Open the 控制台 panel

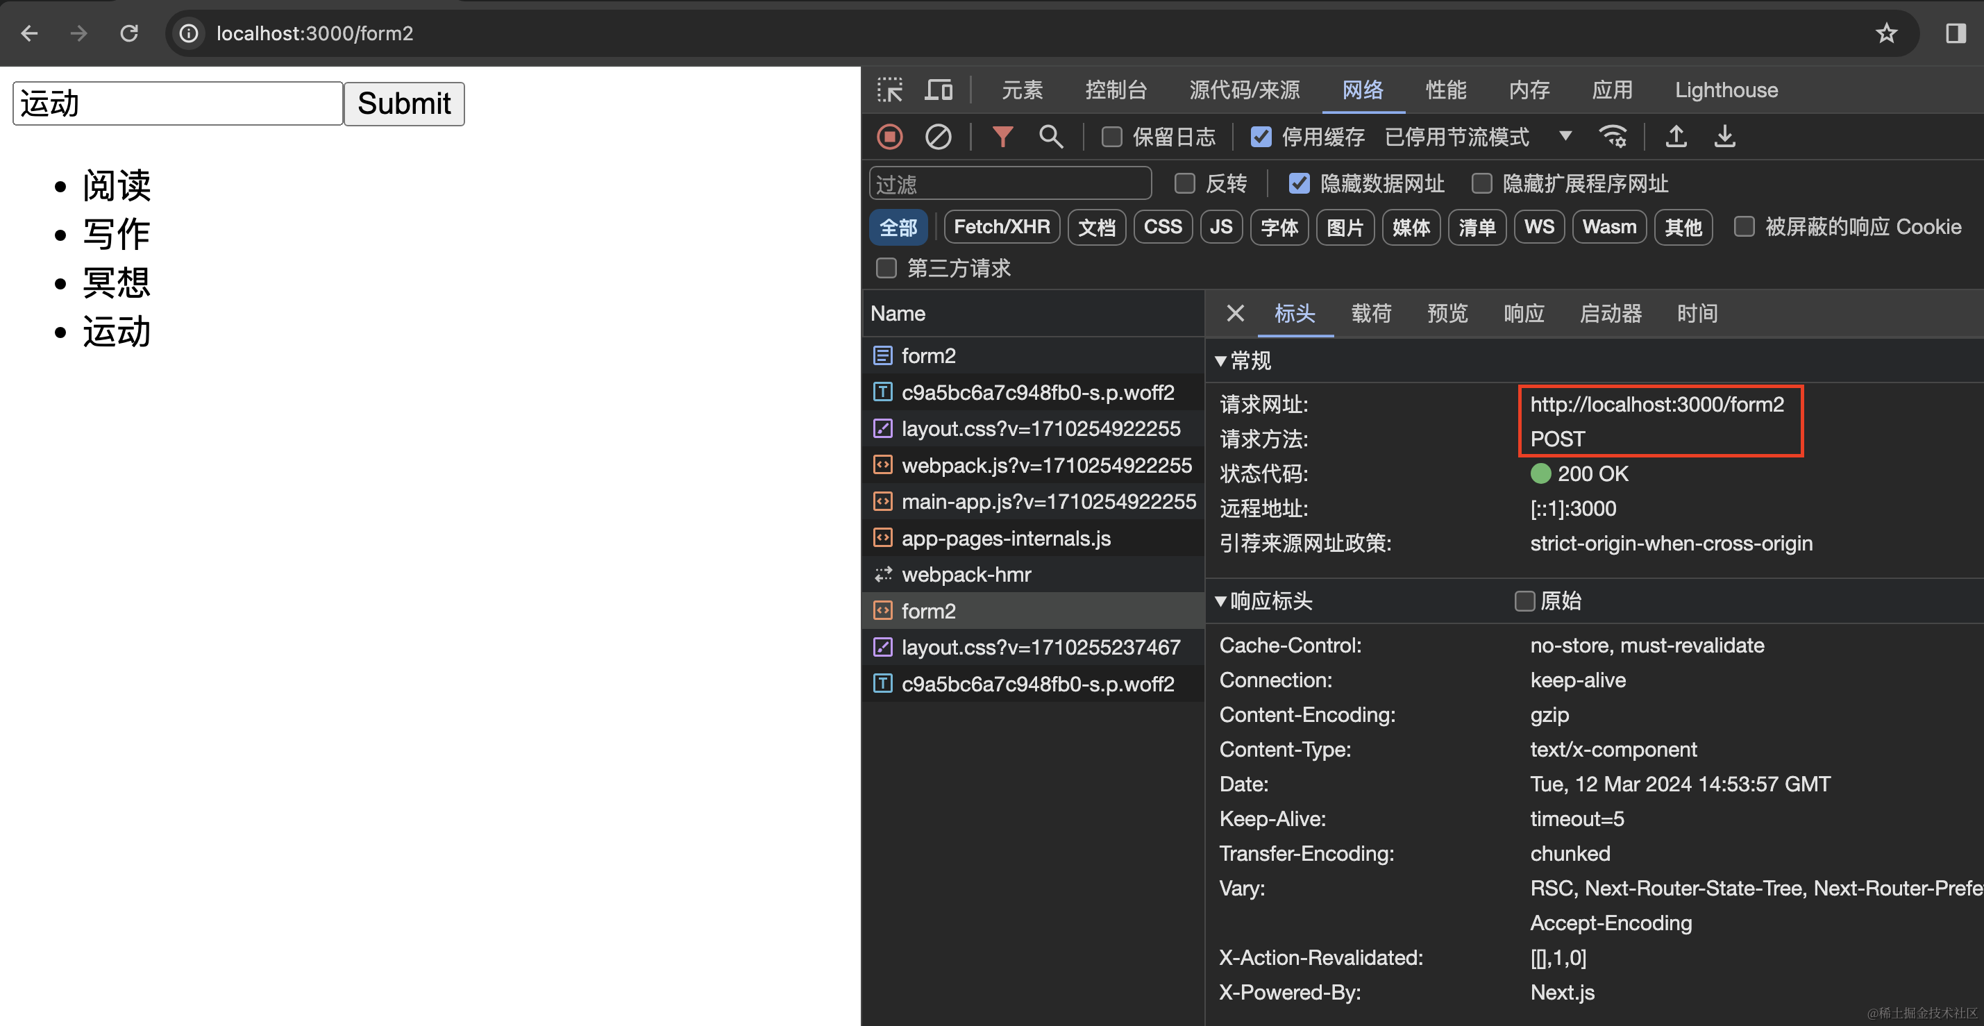(x=1117, y=90)
